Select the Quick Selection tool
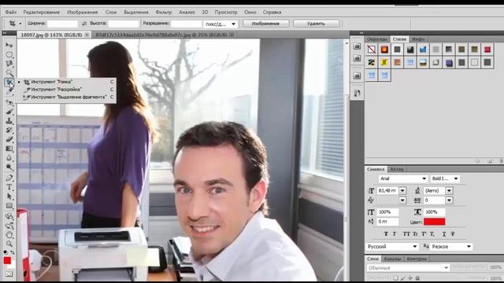The width and height of the screenshot is (504, 283). click(9, 73)
